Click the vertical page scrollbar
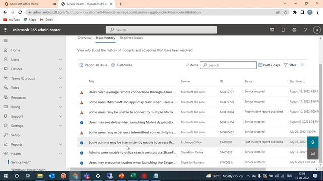Screen dimensions: 323x181 (x=320, y=113)
